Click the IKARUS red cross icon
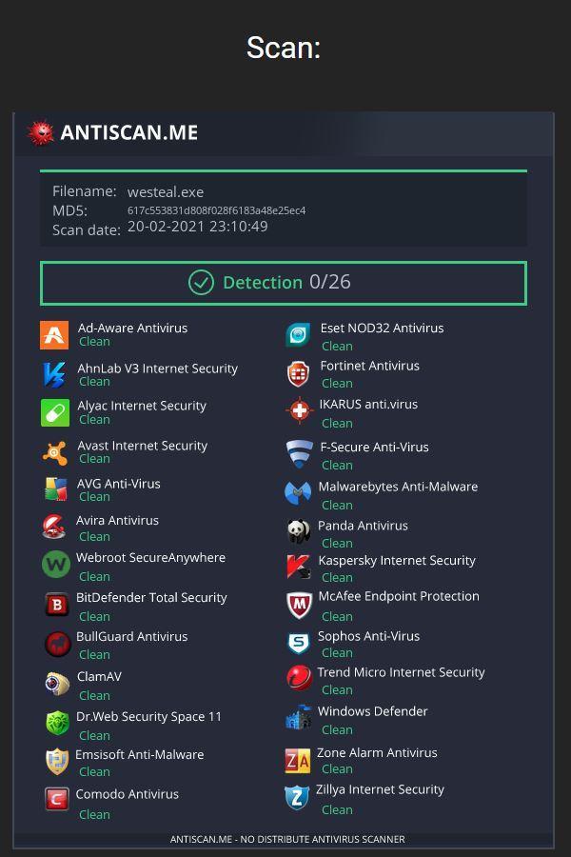 coord(300,411)
